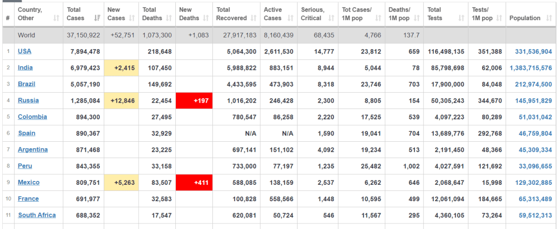Click Russia's red +197 new deaths cell
This screenshot has width=558, height=229.
(194, 101)
